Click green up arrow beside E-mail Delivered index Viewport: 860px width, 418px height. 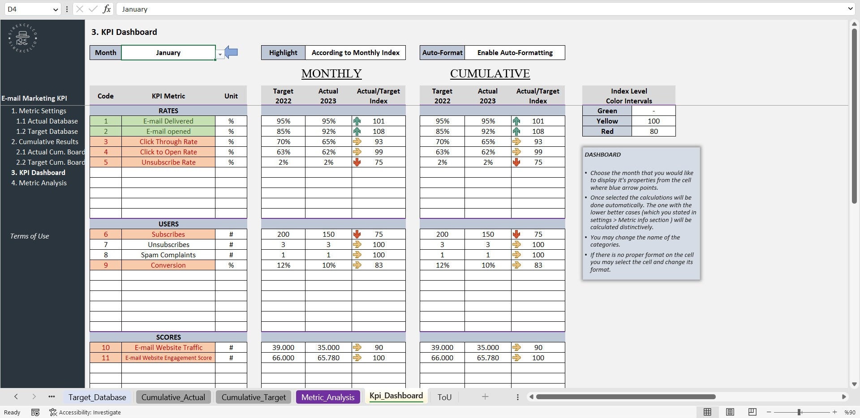(357, 121)
